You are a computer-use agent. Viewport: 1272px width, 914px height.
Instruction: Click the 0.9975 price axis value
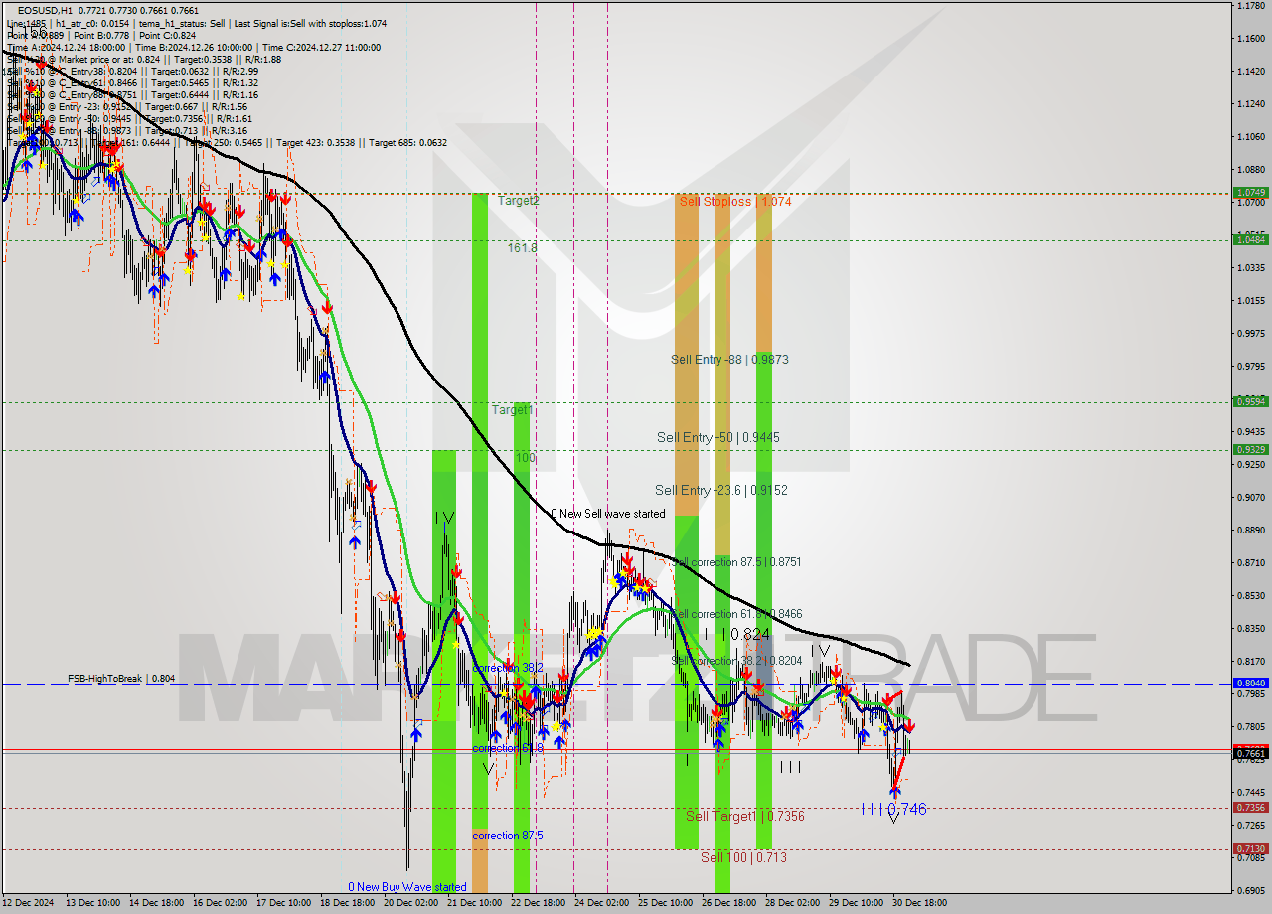(x=1250, y=333)
